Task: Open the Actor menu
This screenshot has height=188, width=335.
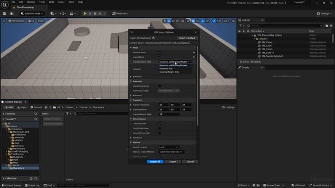Action: [71, 2]
